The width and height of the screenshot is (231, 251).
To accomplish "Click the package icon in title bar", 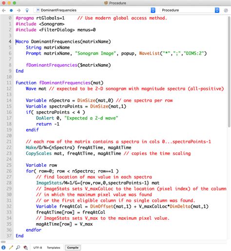I will tap(106, 3).
